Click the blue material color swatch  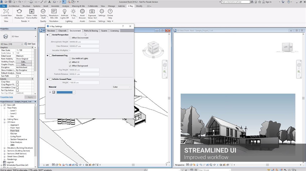(x=64, y=92)
